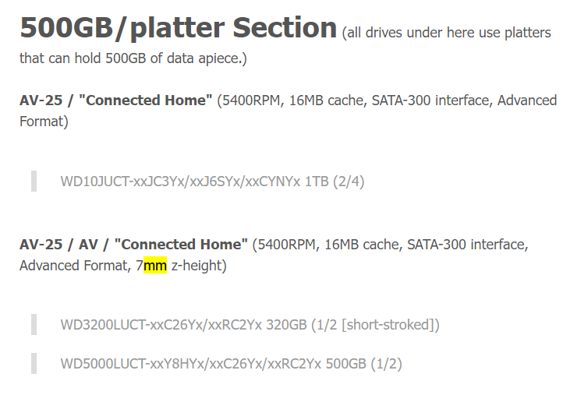The image size is (588, 395).
Task: Click the "500GB/platter Section" heading
Action: pyautogui.click(x=178, y=28)
